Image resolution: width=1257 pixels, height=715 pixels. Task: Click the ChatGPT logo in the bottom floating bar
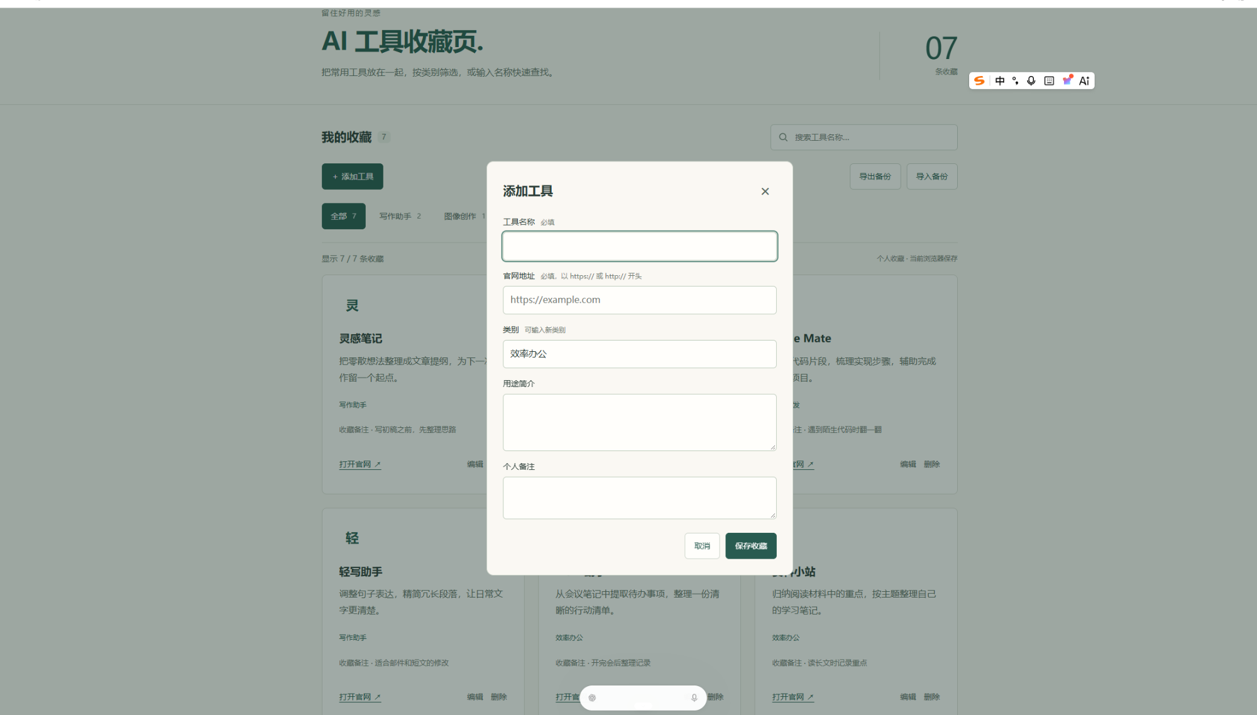[x=592, y=697]
